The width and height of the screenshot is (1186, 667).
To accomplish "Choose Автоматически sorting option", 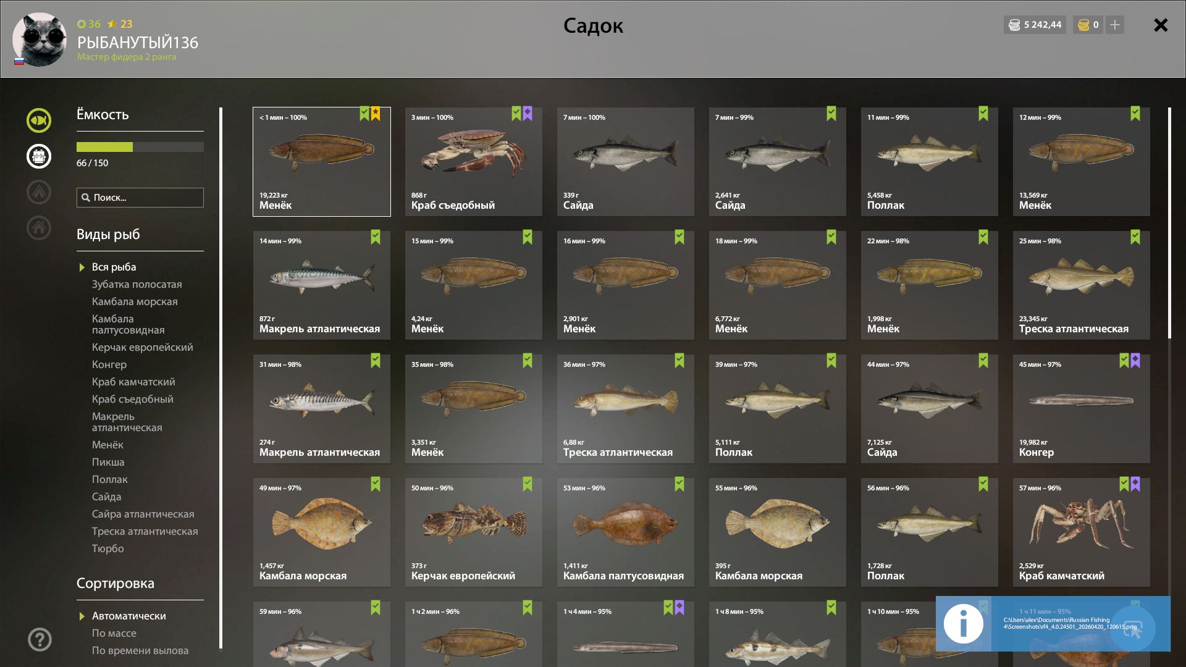I will 128,616.
